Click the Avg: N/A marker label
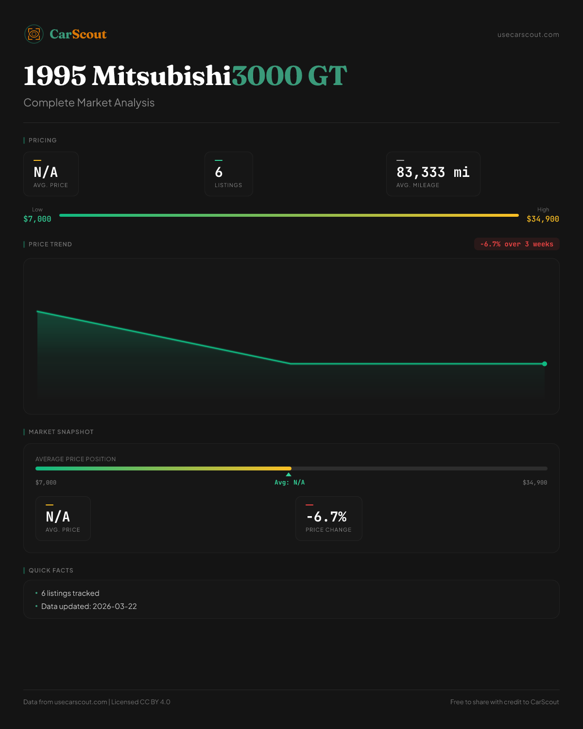This screenshot has height=729, width=583. (290, 483)
